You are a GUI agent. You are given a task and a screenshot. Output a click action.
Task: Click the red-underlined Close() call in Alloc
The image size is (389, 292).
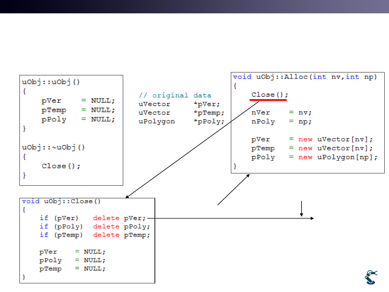(270, 95)
